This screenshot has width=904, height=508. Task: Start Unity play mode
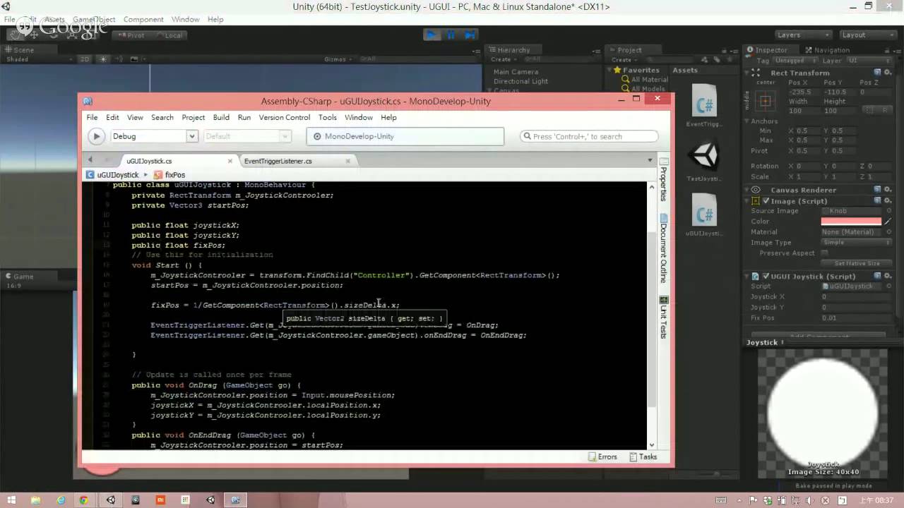point(432,35)
